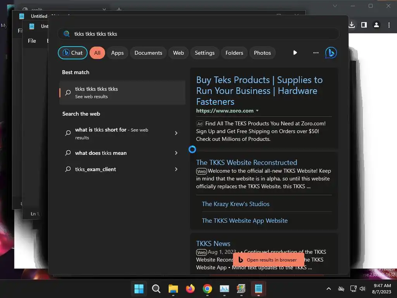Screen dimensions: 397x298
Task: Select the Photos filter tab
Action: coord(262,53)
